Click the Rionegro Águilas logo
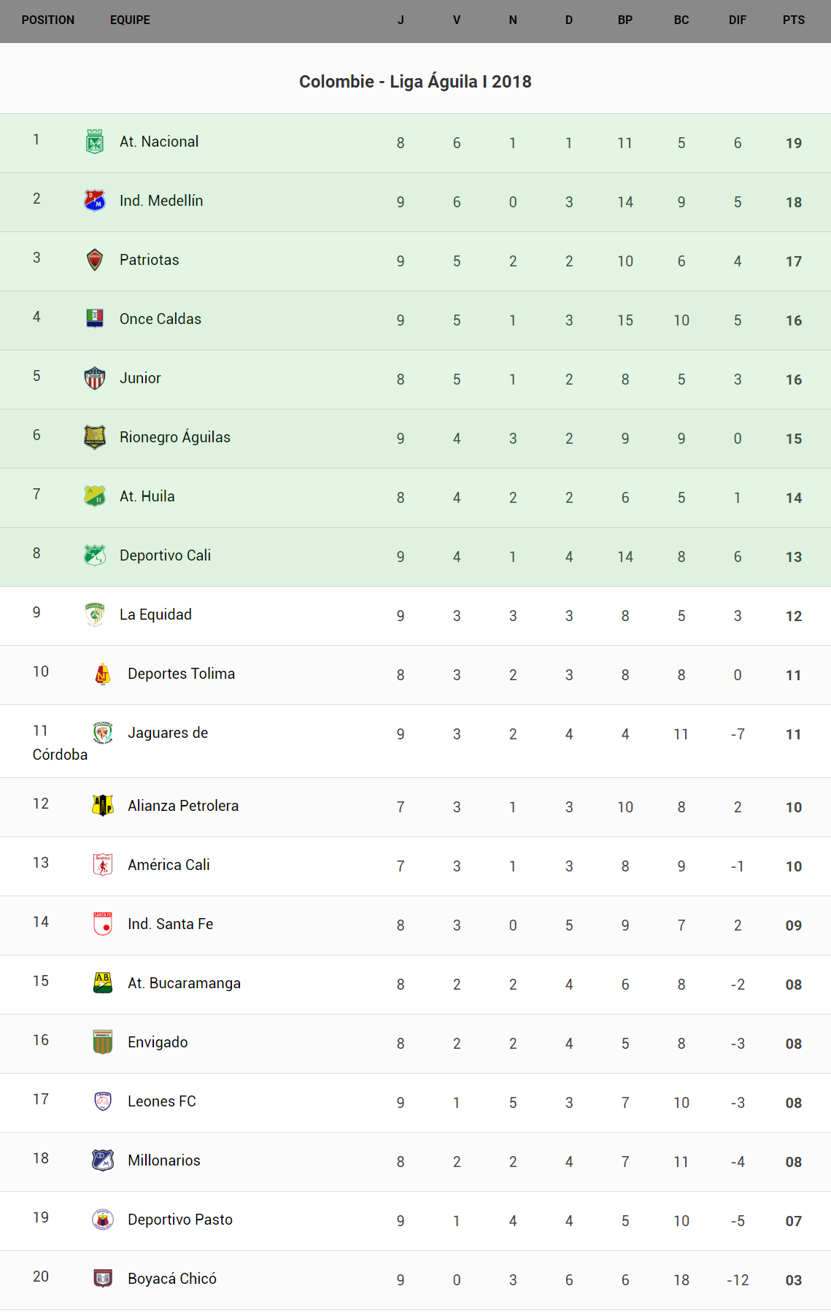831x1313 pixels. coord(95,437)
